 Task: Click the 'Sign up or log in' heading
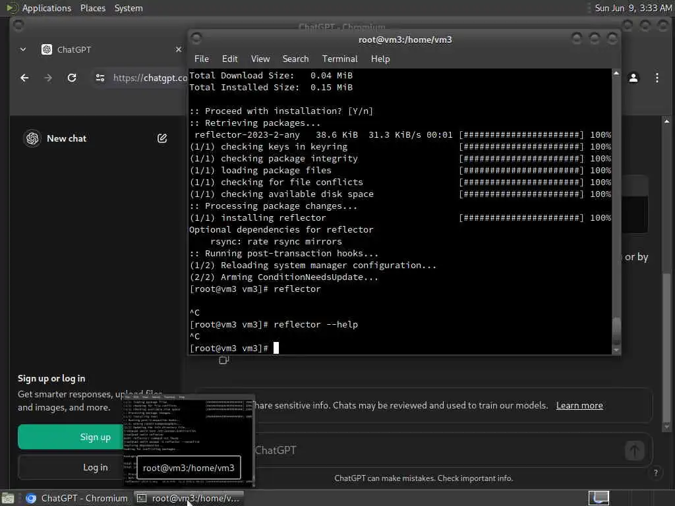pyautogui.click(x=51, y=379)
